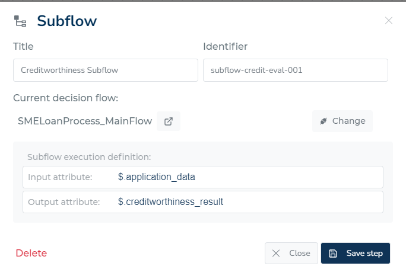
Task: Click the 'Current decision flow:' label
Action: 66,98
